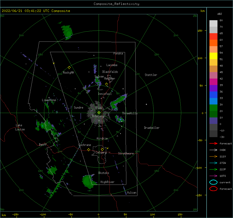Click the cyan 27ZW arrow icon
Screen dimensions: 233x218
tap(213, 163)
